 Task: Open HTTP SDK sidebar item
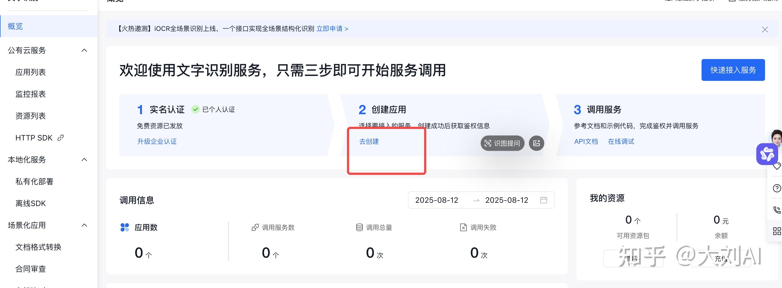pyautogui.click(x=34, y=138)
